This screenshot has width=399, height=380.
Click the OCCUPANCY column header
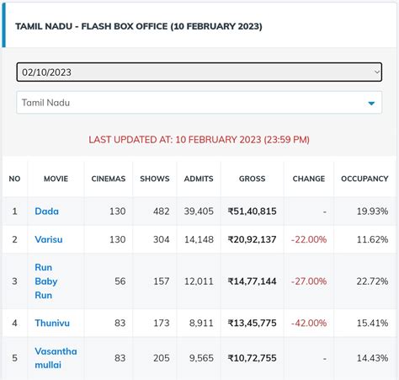coord(364,179)
